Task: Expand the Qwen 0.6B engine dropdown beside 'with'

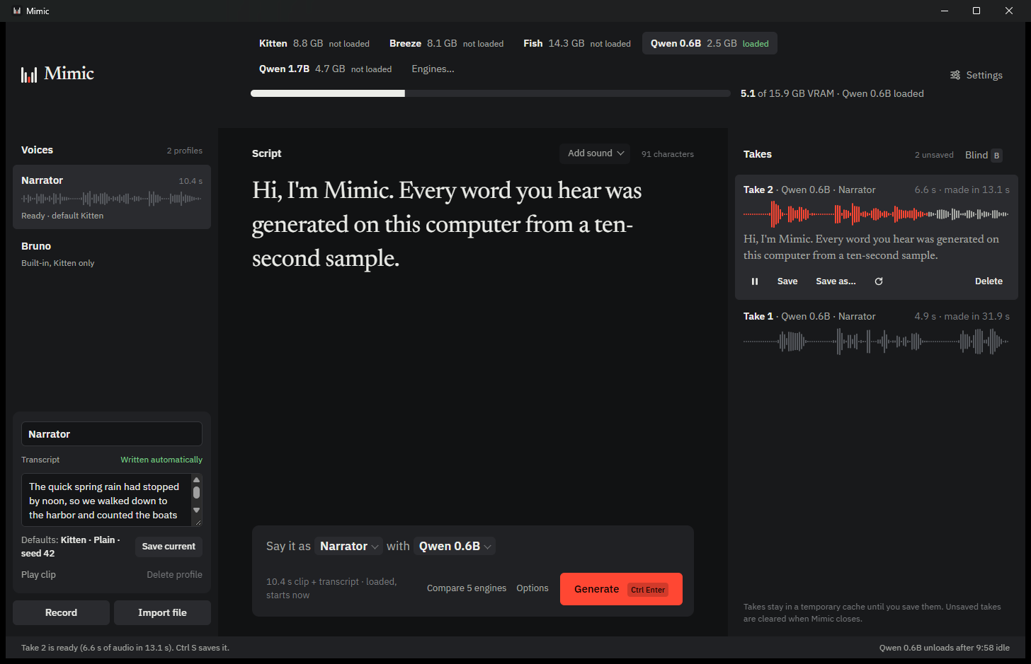Action: pos(455,547)
